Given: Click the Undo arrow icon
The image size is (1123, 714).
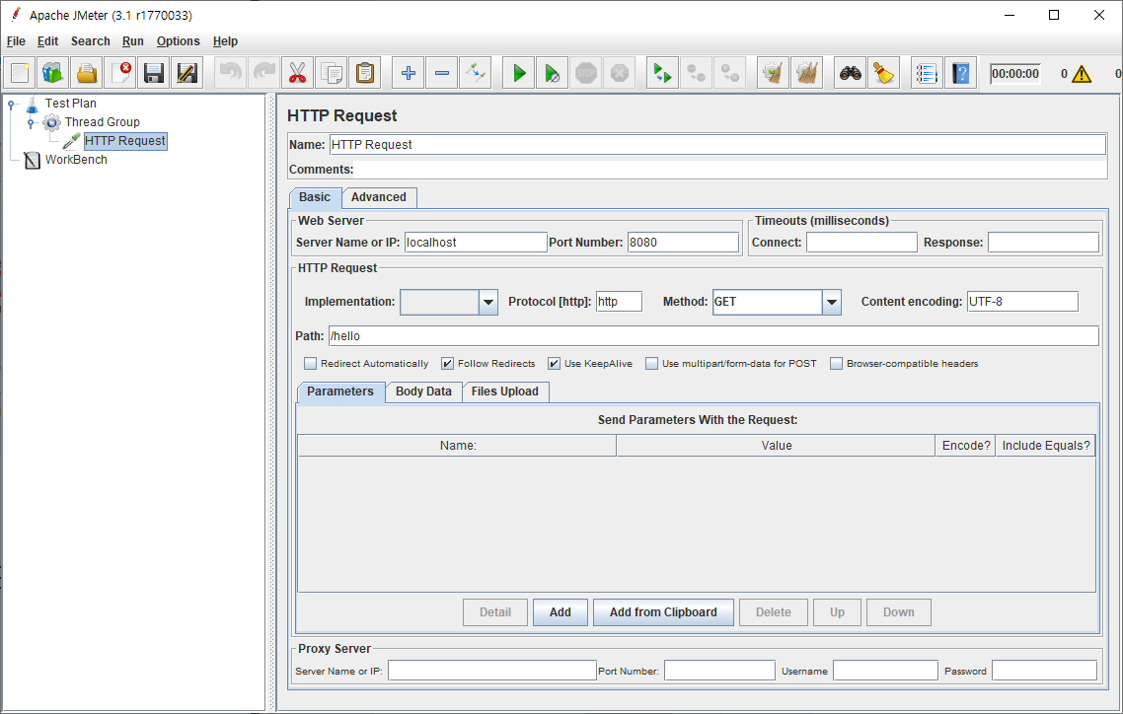Looking at the screenshot, I should [231, 73].
